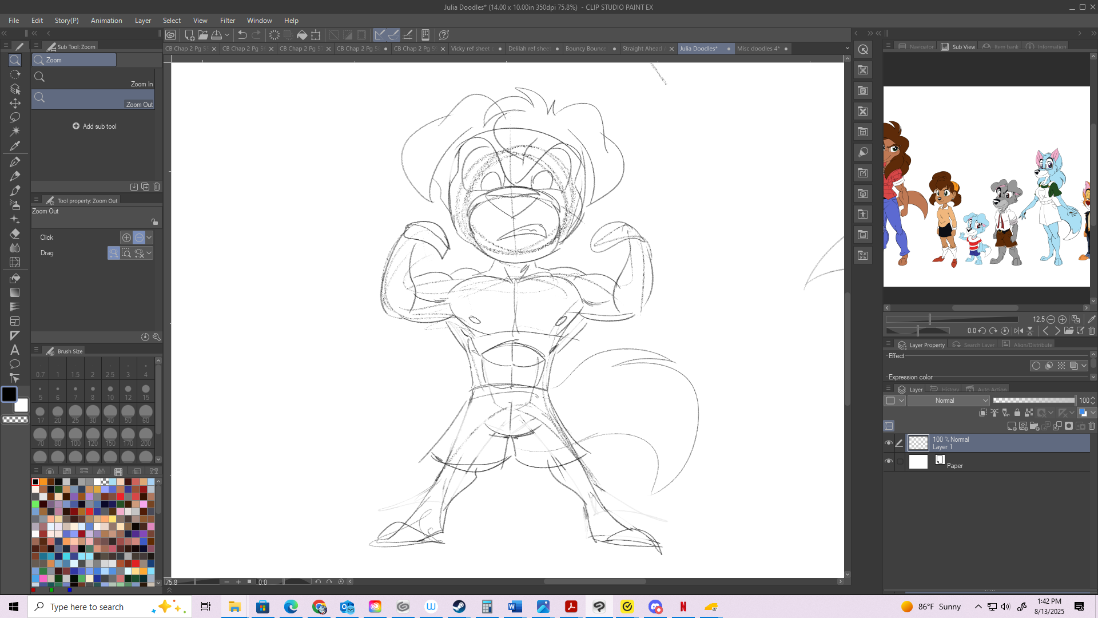This screenshot has height=618, width=1098.
Task: Open the Filter menu
Action: pyautogui.click(x=227, y=21)
